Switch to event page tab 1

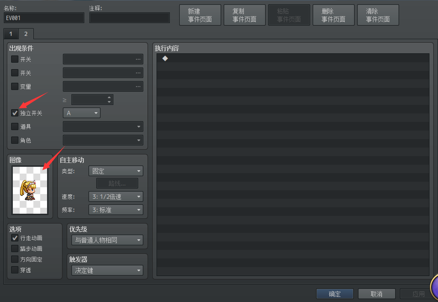[x=11, y=34]
